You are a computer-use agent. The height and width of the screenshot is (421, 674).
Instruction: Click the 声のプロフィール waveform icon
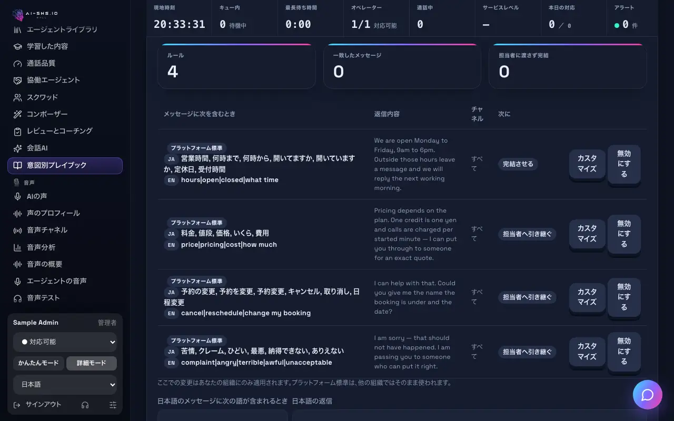click(17, 213)
